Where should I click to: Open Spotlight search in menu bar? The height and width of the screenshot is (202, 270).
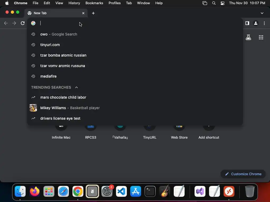[214, 3]
